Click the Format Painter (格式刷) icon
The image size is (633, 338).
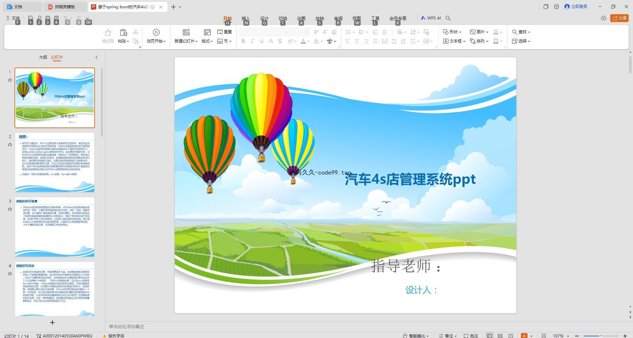point(108,32)
